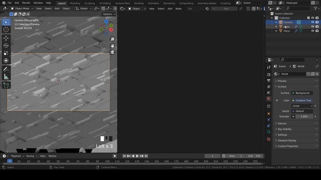This screenshot has height=180, width=321.
Task: Toggle auto keying record button
Action: pos(115,156)
